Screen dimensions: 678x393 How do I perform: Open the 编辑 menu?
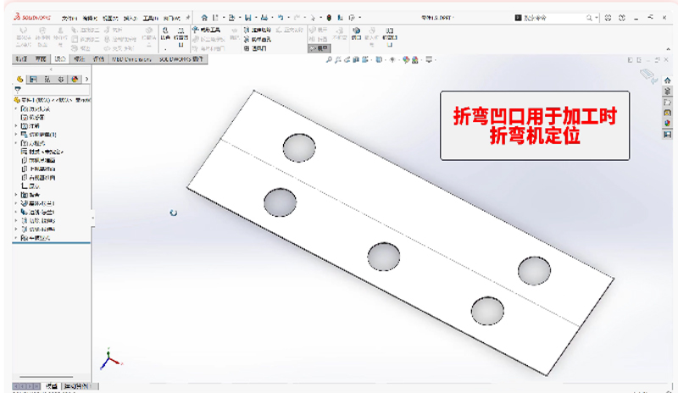coord(90,18)
